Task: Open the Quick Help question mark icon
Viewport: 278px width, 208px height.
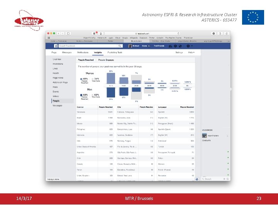Action: (188, 46)
